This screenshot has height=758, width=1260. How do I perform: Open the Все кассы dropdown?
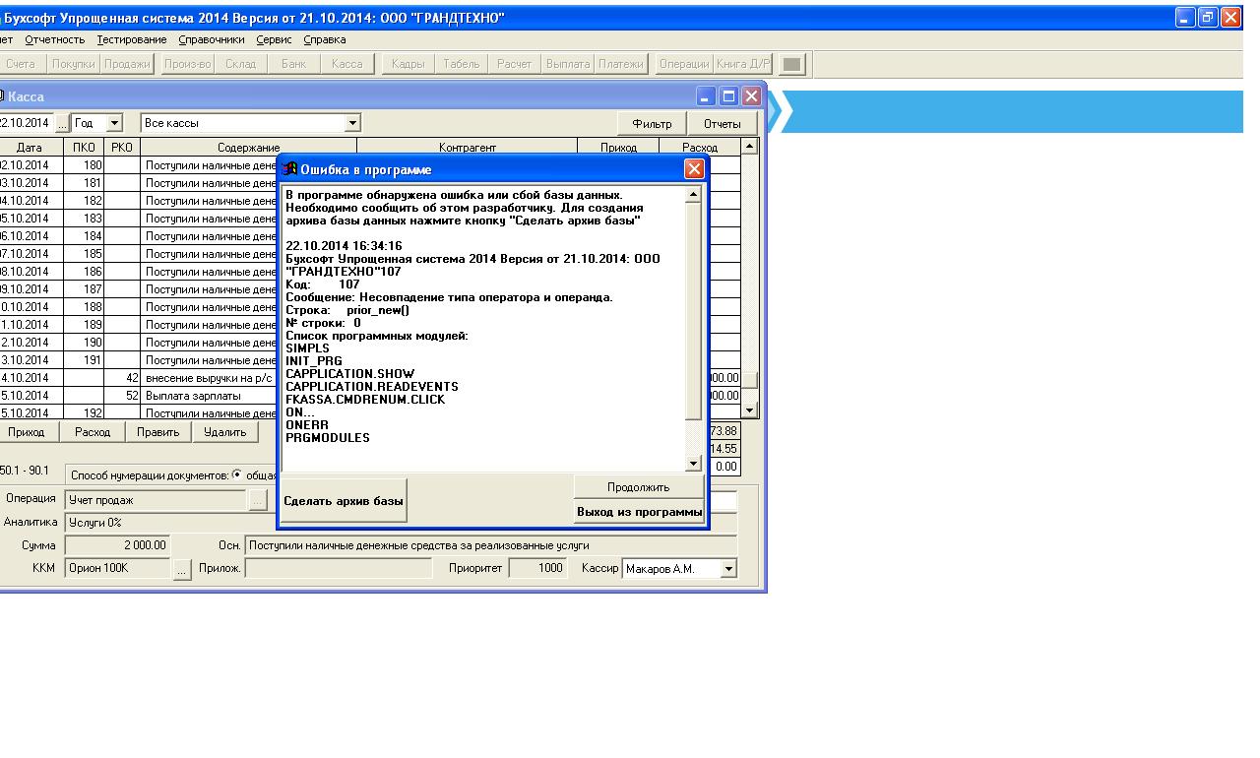[x=352, y=123]
